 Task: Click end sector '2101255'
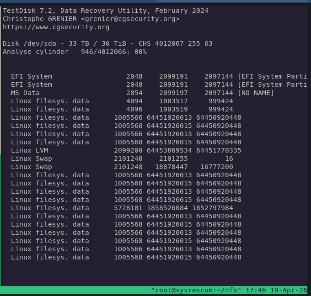click(173, 159)
